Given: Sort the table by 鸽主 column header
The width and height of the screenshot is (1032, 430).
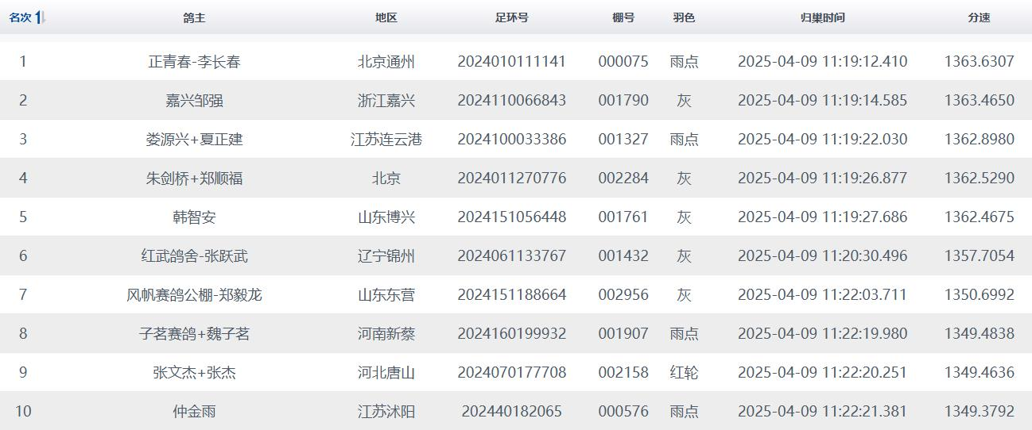Looking at the screenshot, I should (194, 17).
